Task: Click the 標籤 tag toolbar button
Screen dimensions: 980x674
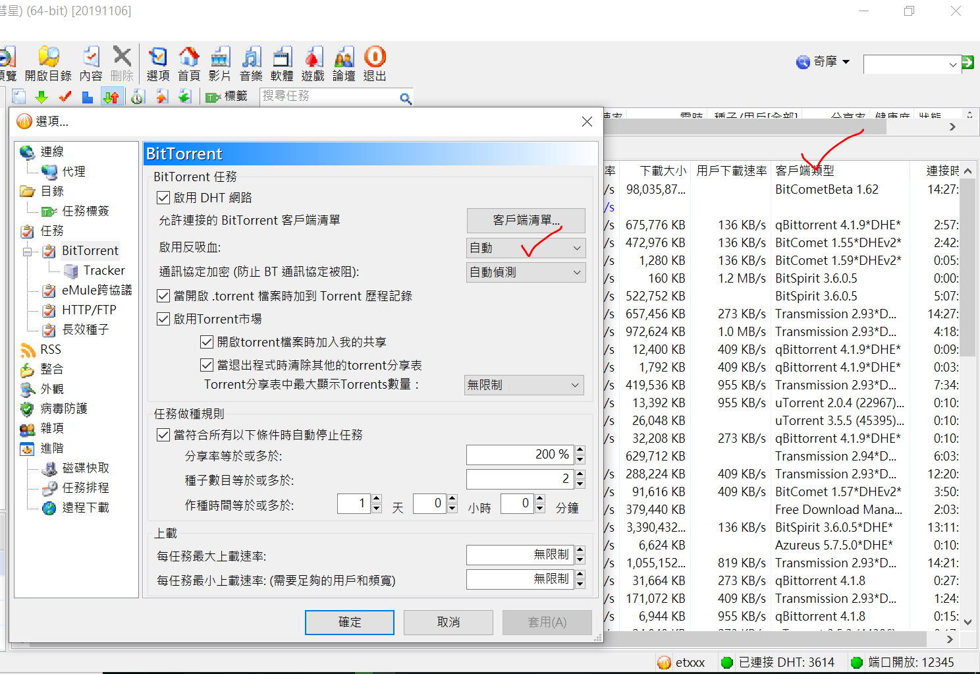Action: [226, 97]
